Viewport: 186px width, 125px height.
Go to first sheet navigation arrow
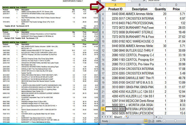[x=102, y=117]
